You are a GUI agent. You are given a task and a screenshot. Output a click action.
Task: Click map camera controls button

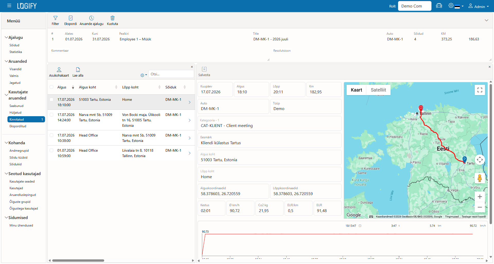point(480,160)
